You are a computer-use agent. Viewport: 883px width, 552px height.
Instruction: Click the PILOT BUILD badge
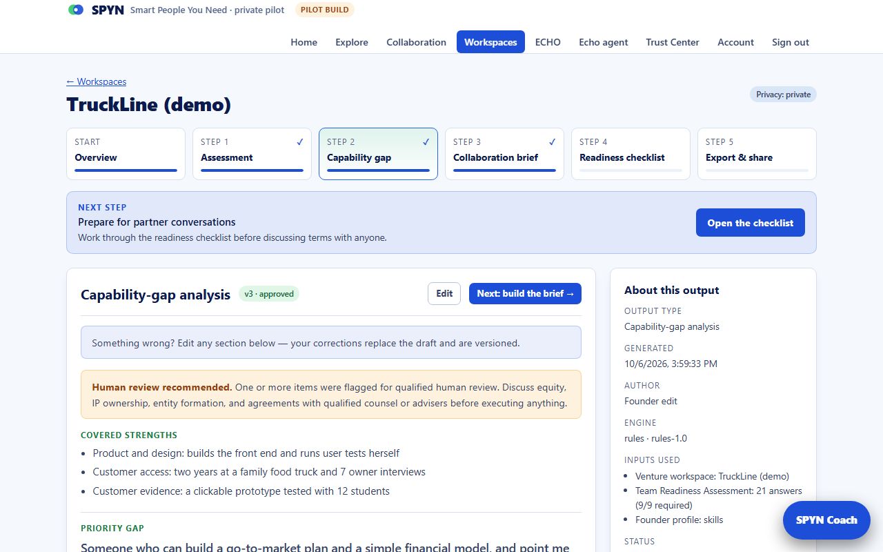325,10
